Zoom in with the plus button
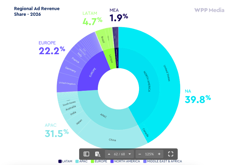Screen dimensions: 234x165 click(x=159, y=154)
